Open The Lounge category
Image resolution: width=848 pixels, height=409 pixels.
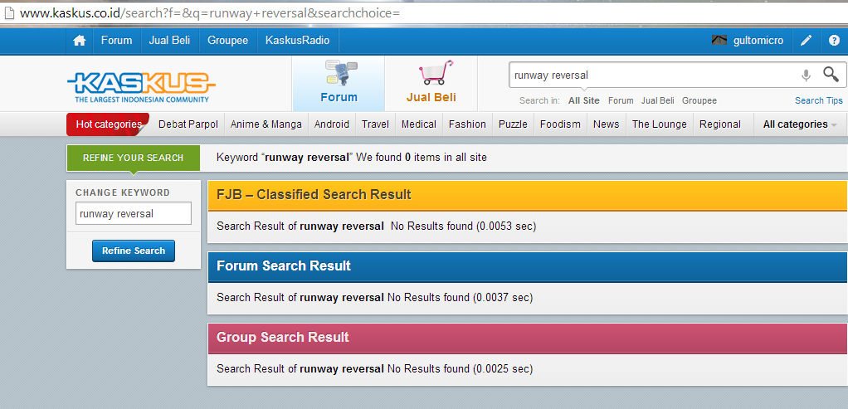point(660,124)
